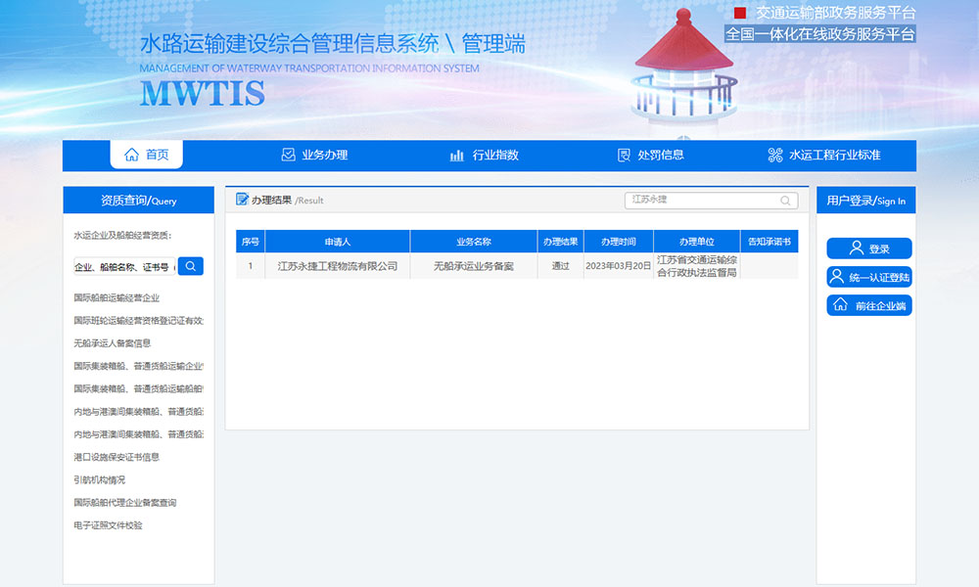Click the 统一认证登陆 button
The height and width of the screenshot is (587, 979).
coord(869,277)
